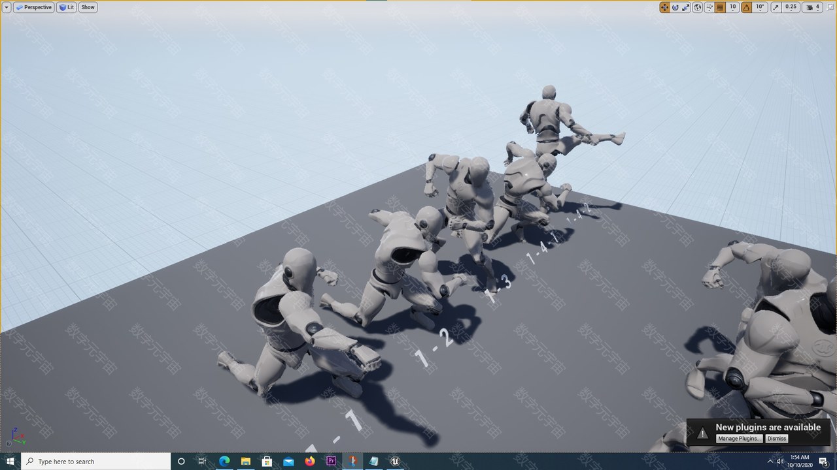Dismiss the new plugins notification

pyautogui.click(x=777, y=439)
